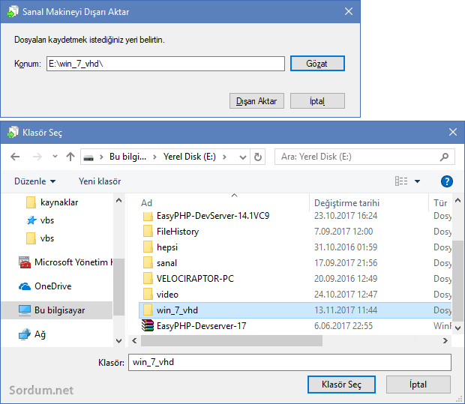The height and width of the screenshot is (404, 465).
Task: Sort by Ad column header
Action: point(147,203)
